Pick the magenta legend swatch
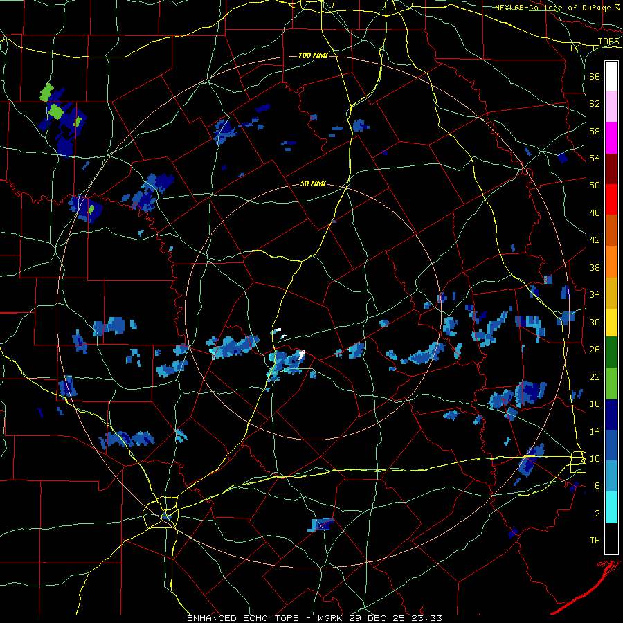623x623 pixels. click(611, 138)
